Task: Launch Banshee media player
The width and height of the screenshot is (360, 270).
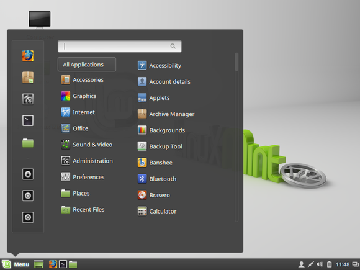Action: tap(155, 163)
